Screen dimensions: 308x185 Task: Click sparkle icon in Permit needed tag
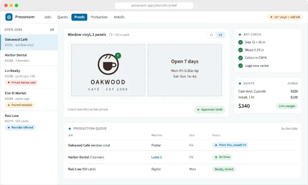pyautogui.click(x=9, y=105)
